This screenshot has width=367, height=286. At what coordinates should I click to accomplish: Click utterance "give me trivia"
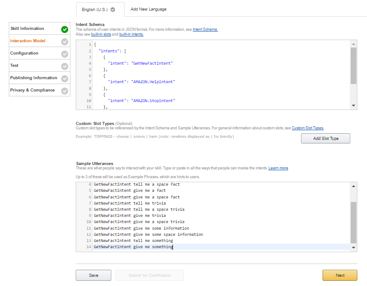coord(150,216)
